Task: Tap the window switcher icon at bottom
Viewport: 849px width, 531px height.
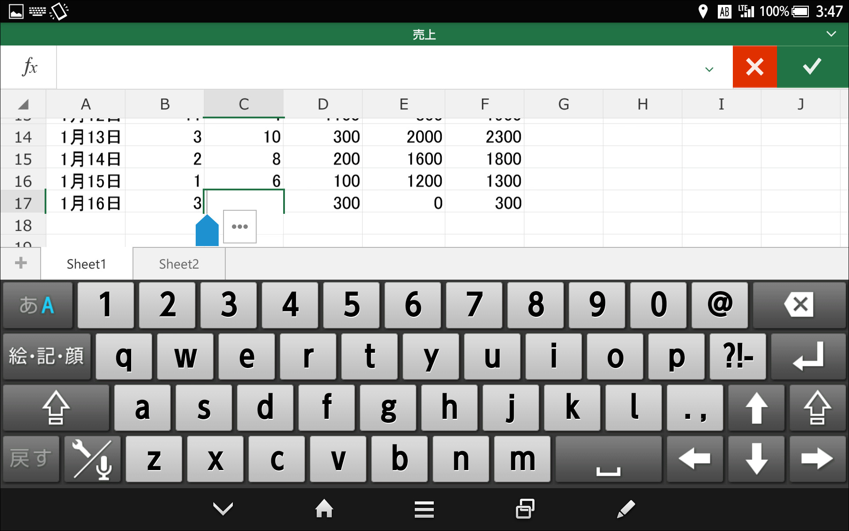Action: coord(524,509)
